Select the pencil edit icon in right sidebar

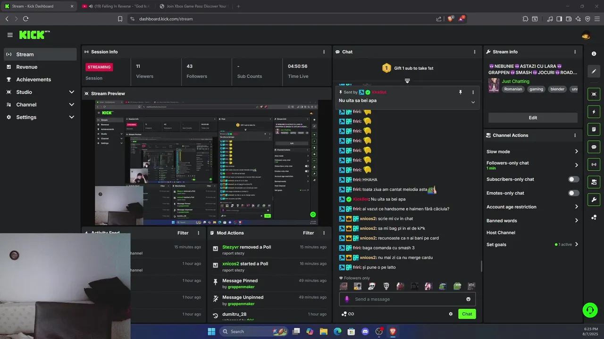[x=594, y=71]
